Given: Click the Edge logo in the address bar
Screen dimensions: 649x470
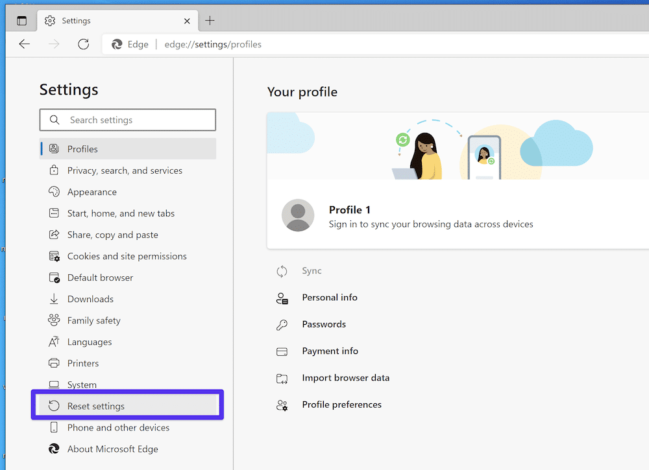Looking at the screenshot, I should (117, 44).
